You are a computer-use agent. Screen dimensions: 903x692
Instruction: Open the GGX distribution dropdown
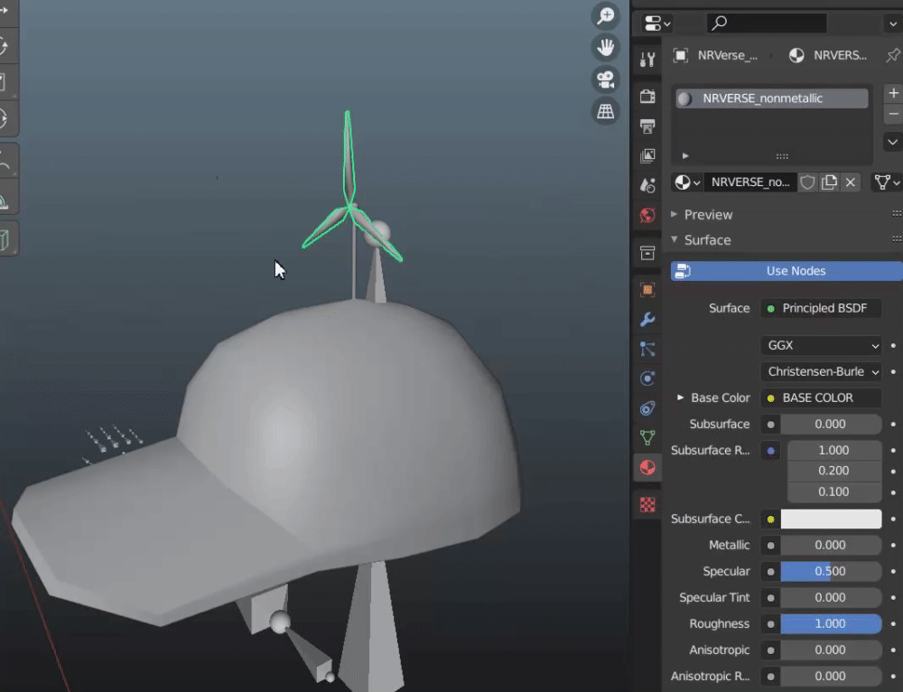click(x=821, y=345)
